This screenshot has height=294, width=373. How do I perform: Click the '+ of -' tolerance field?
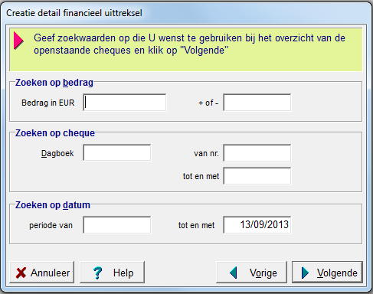coord(257,103)
